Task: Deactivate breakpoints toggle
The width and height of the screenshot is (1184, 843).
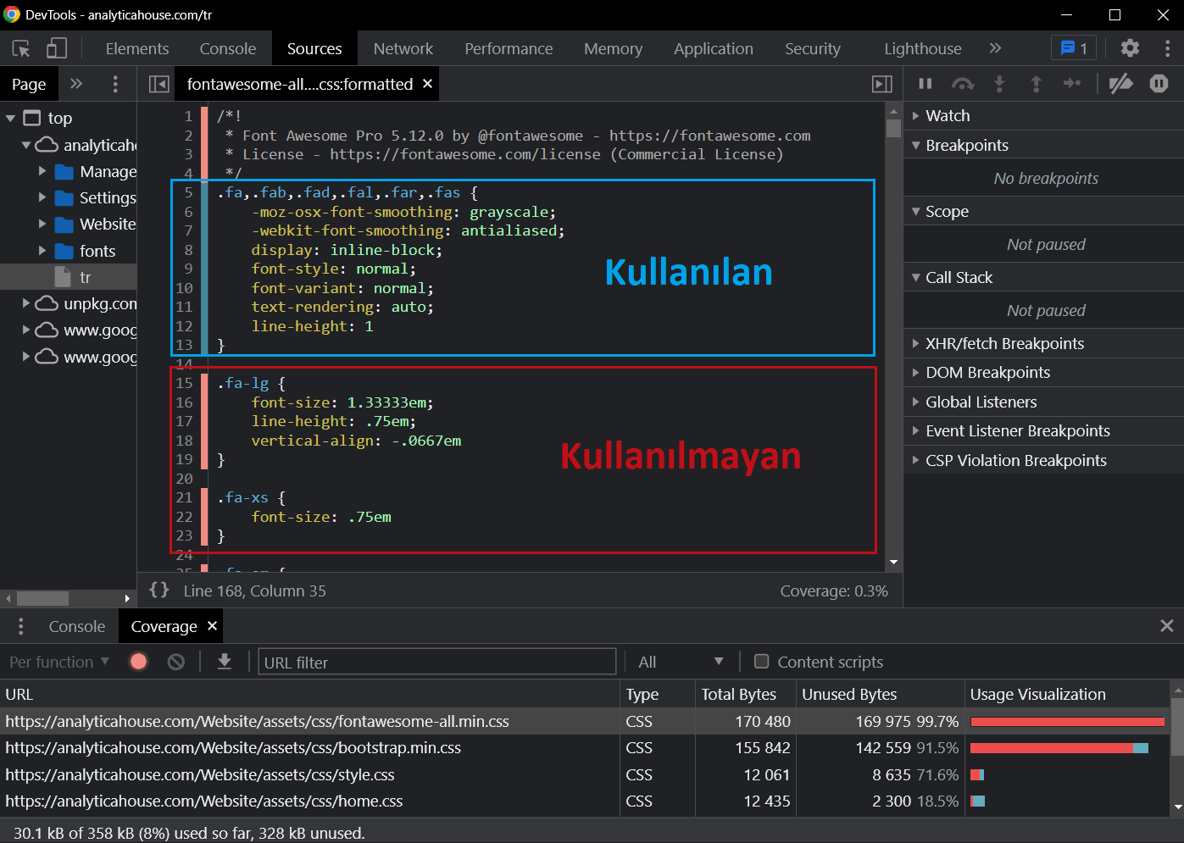Action: click(x=1121, y=83)
